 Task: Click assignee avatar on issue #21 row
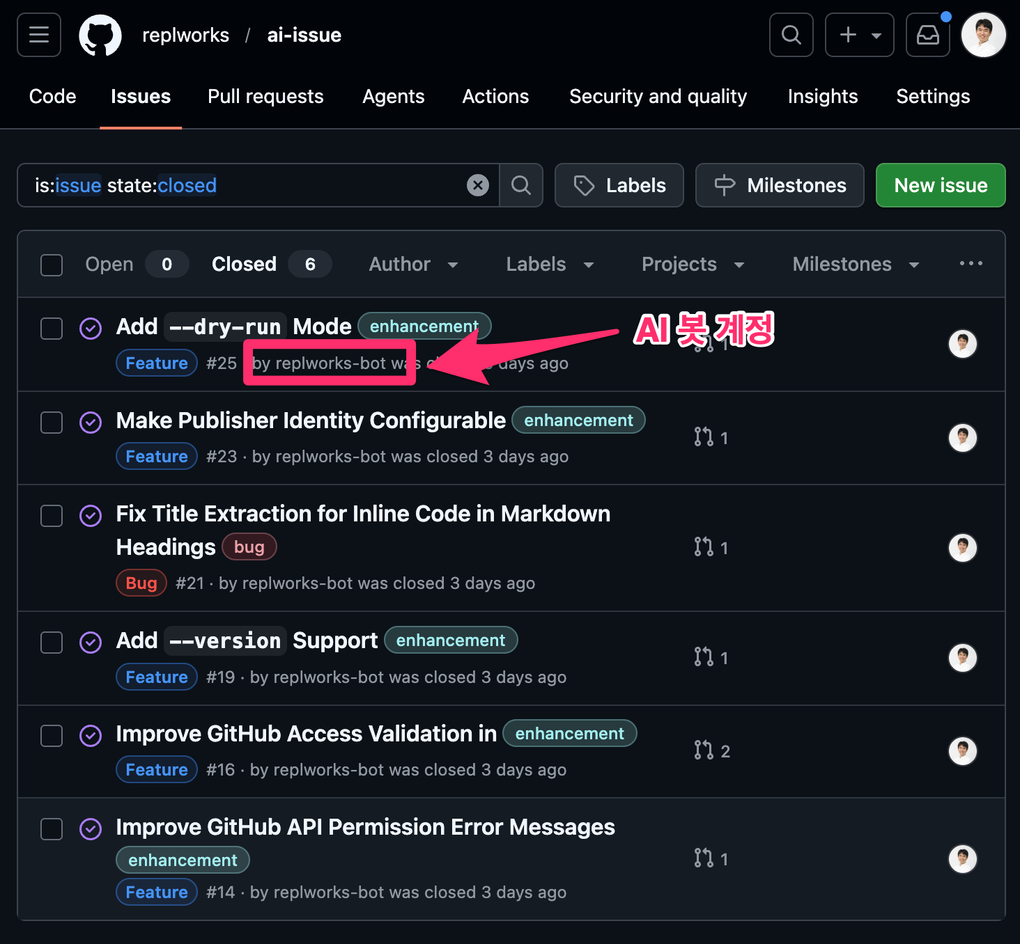[x=963, y=548]
